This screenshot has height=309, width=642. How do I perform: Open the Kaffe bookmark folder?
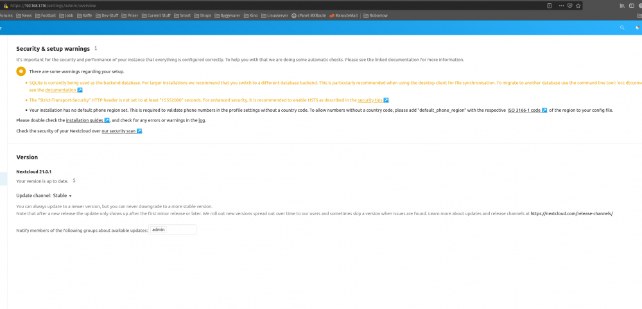[85, 15]
